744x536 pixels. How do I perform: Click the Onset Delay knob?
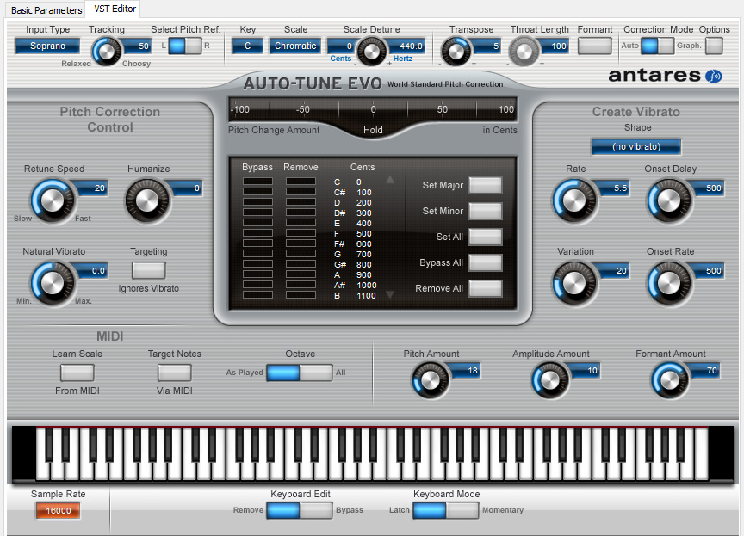point(669,200)
